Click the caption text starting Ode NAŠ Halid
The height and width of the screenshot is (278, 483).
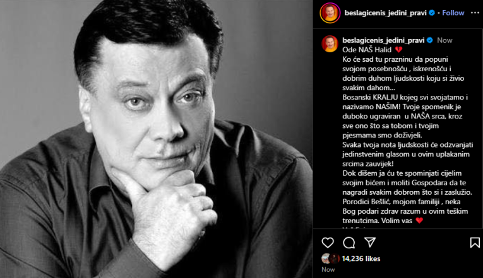click(407, 136)
